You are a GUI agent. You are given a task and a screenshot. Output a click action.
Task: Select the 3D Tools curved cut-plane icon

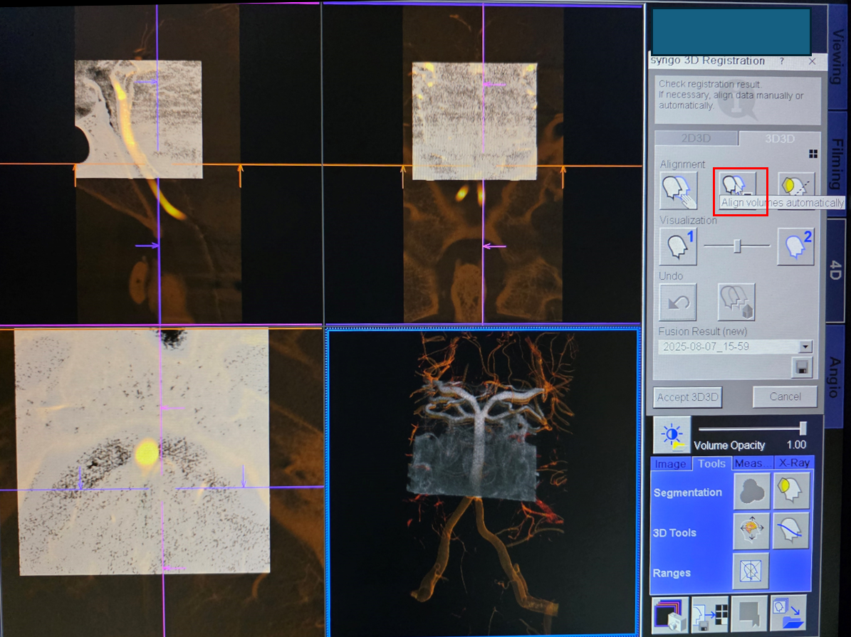click(791, 531)
